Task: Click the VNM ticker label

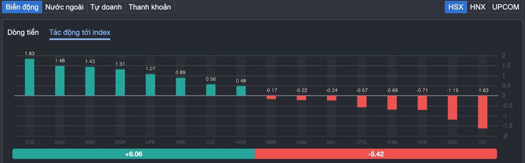Action: pyautogui.click(x=301, y=143)
